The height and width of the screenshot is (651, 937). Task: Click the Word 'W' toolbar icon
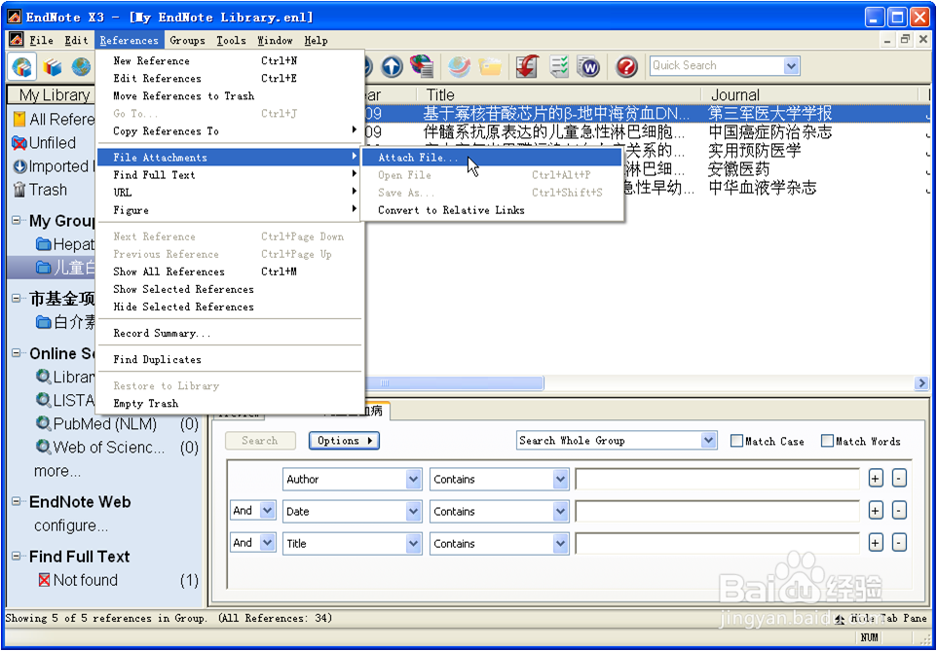click(588, 66)
